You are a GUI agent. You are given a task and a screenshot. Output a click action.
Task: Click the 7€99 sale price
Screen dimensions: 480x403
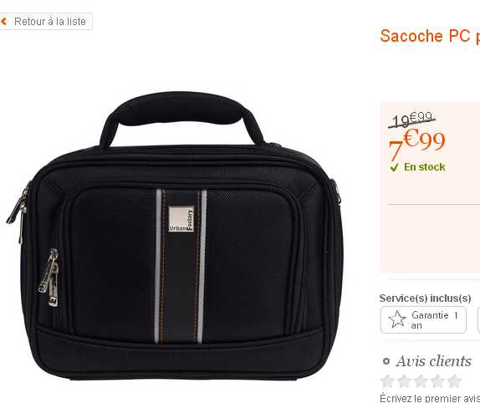[416, 145]
